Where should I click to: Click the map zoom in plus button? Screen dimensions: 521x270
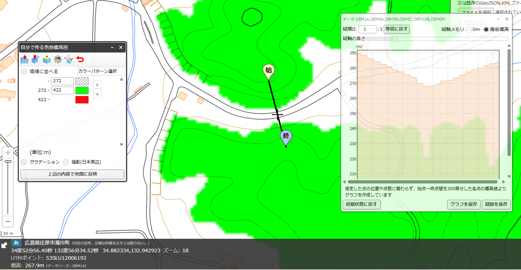[x=8, y=153]
